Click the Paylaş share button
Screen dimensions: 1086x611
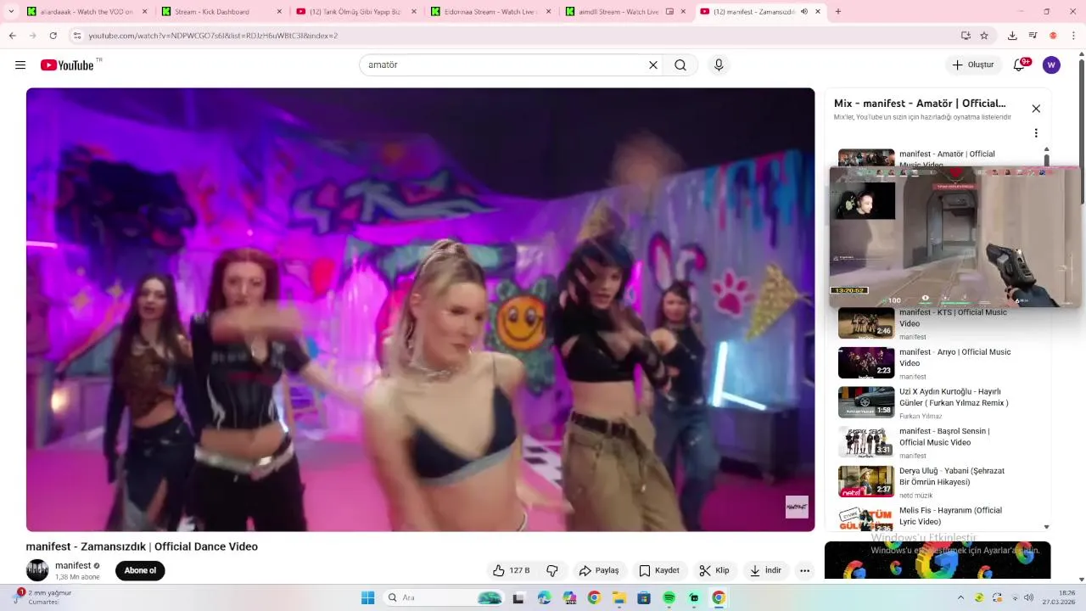coord(598,570)
